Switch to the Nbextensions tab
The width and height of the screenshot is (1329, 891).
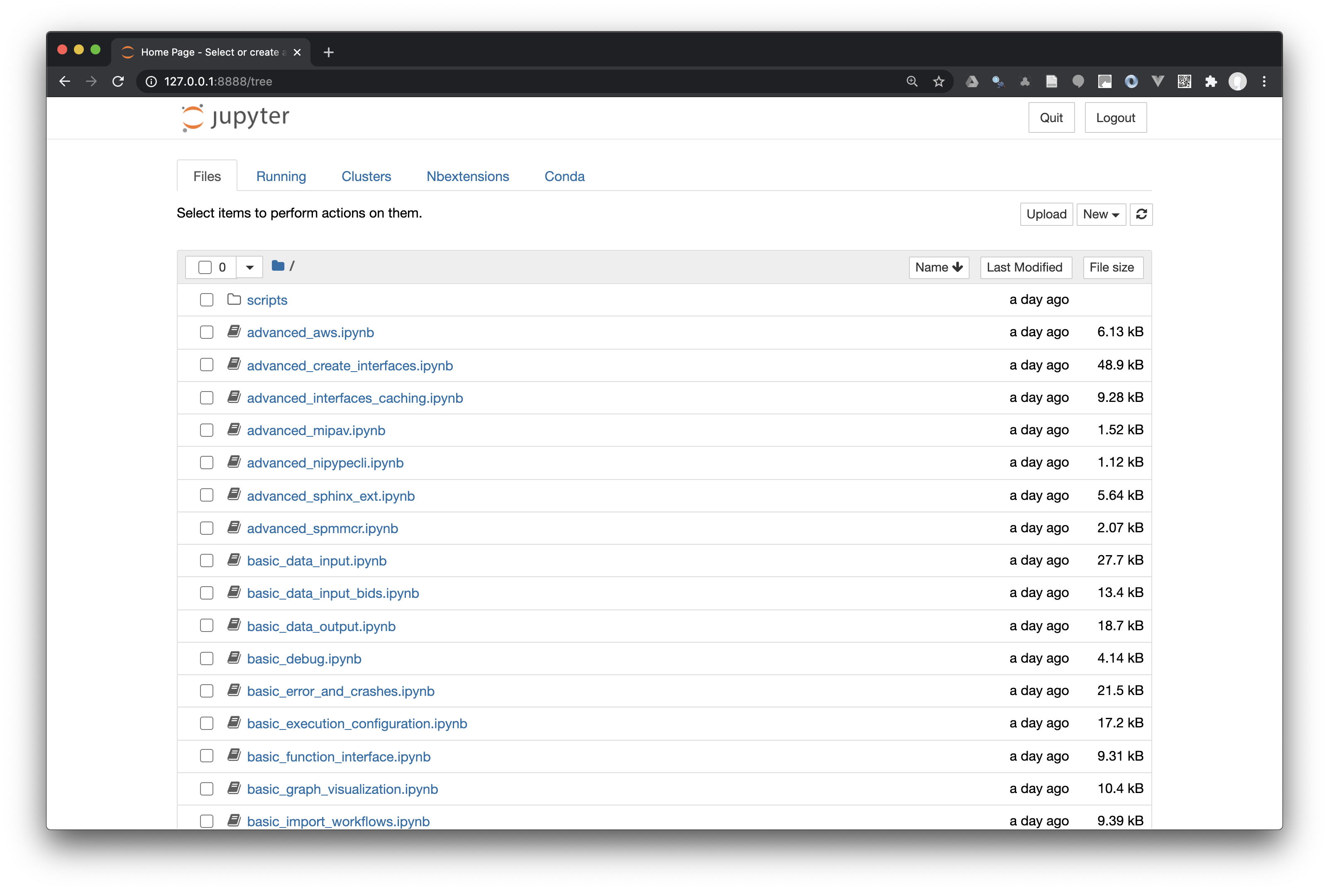click(x=467, y=176)
